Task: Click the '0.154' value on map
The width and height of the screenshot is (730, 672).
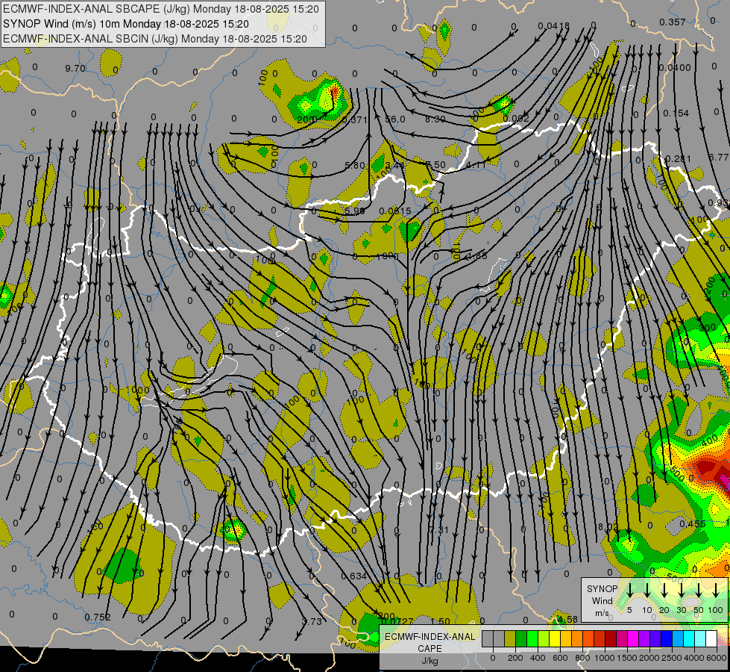Action: tap(676, 113)
